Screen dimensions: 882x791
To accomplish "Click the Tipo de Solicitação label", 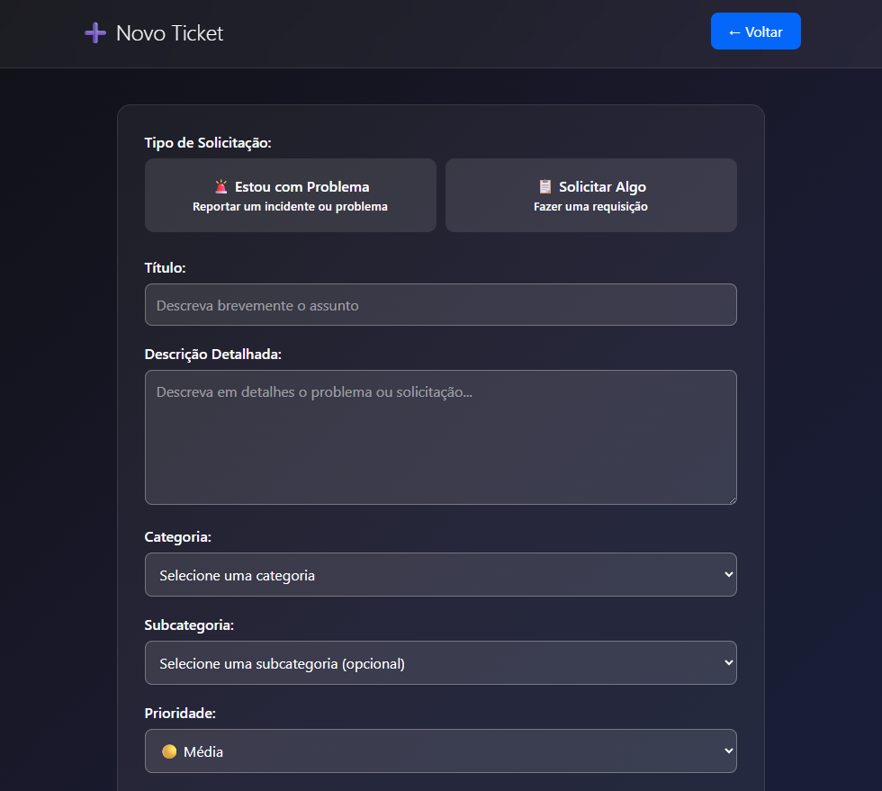I will pos(208,142).
